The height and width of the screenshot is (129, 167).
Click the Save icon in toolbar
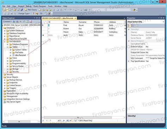point(18,10)
